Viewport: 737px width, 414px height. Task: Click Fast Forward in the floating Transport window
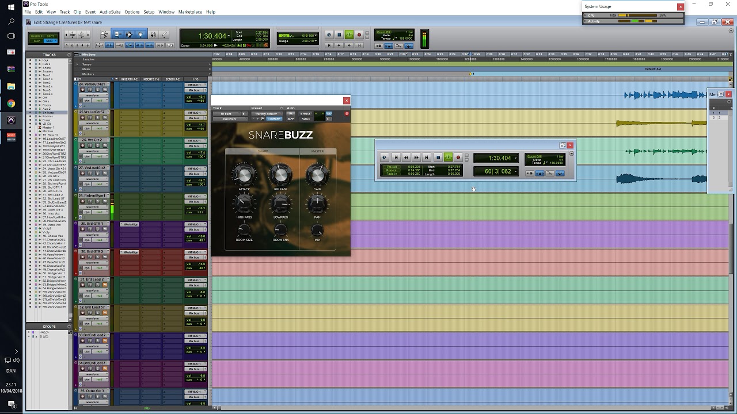click(416, 157)
